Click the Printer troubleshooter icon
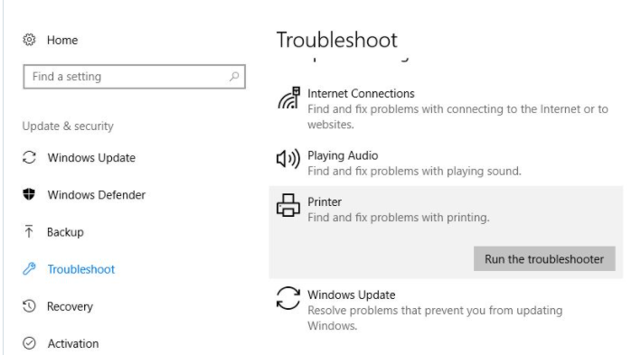Screen dimensions: 641x355 (288, 205)
